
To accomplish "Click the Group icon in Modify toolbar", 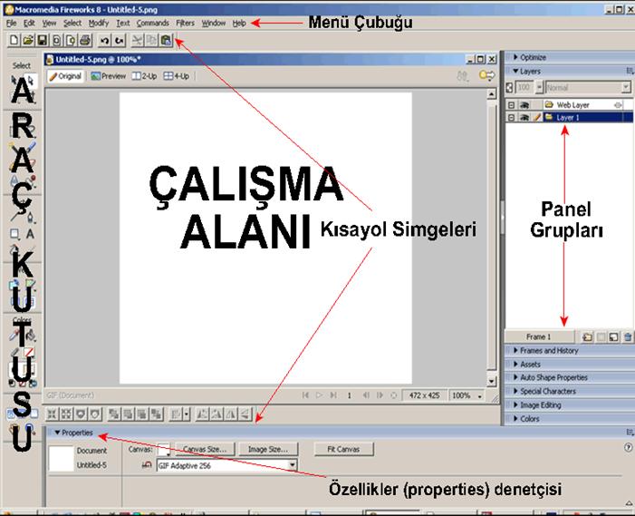I will point(52,414).
